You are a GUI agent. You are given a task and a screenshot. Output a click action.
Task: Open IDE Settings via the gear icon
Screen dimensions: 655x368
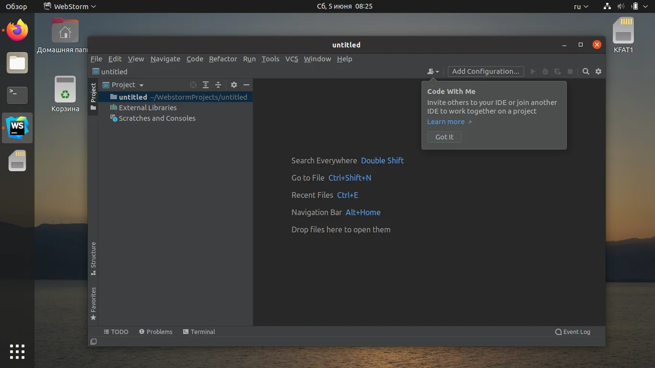click(598, 71)
